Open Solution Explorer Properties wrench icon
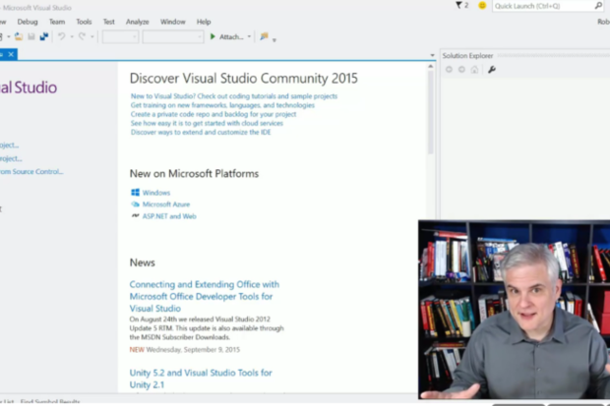This screenshot has width=610, height=406. pyautogui.click(x=492, y=70)
